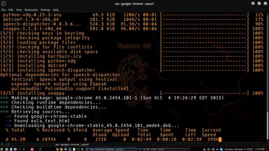Click the 11% progress value for python-xdg

[259, 15]
